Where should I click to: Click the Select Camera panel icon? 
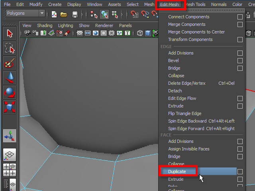27,33
